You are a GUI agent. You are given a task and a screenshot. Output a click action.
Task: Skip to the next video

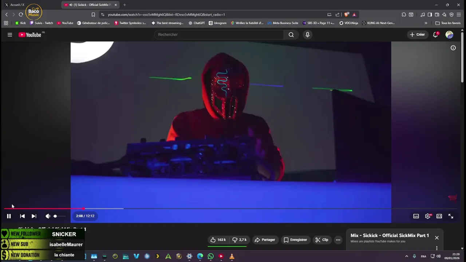pyautogui.click(x=34, y=216)
